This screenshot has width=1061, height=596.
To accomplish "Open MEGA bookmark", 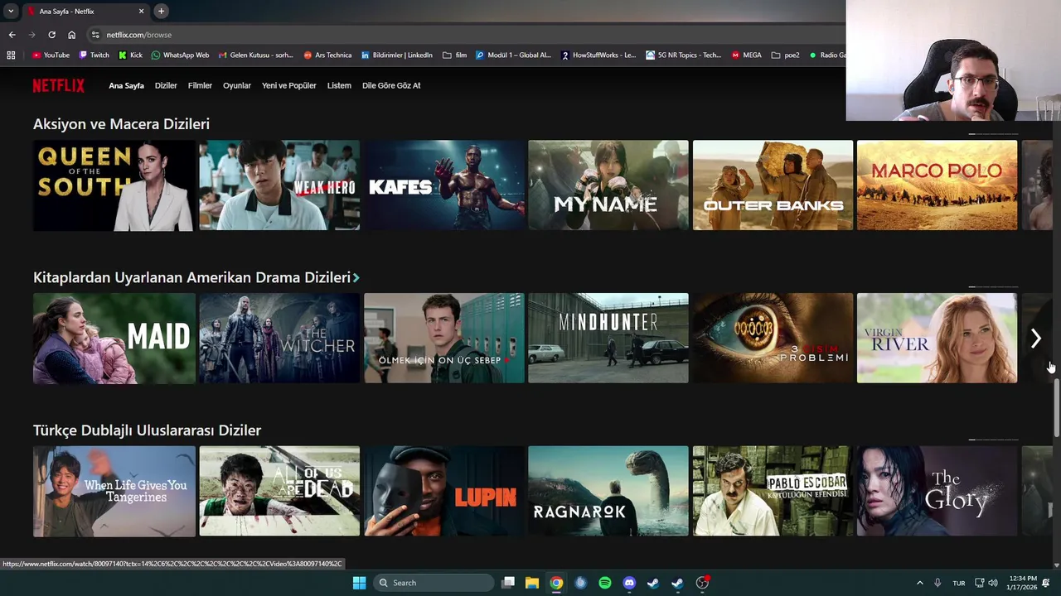I will point(746,55).
